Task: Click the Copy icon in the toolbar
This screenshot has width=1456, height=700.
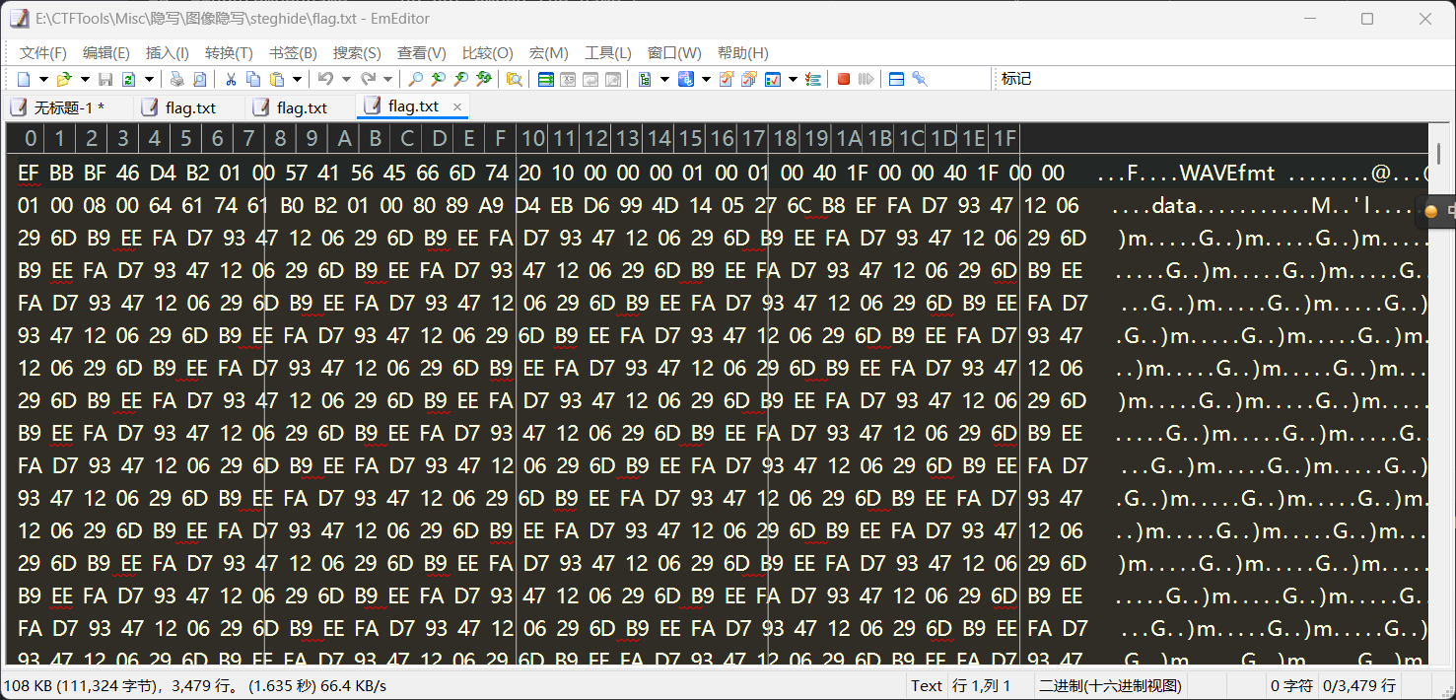Action: click(x=253, y=79)
